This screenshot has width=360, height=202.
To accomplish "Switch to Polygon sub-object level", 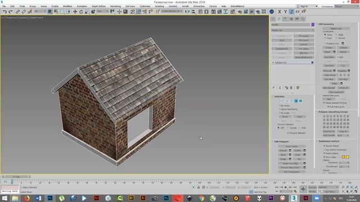I will click(296, 101).
